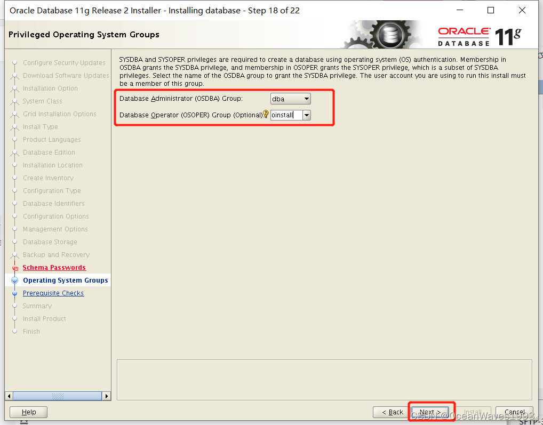Click the Database Storage step
Screen dimensions: 543x425
50,242
